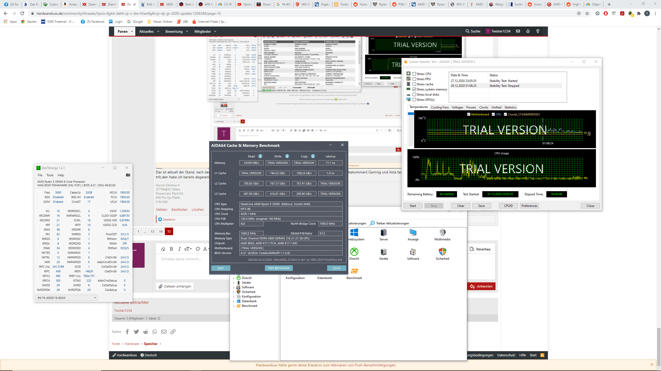Expand the Mitglieder menu dropdown
Viewport: 661px width, 371px height.
pos(215,31)
